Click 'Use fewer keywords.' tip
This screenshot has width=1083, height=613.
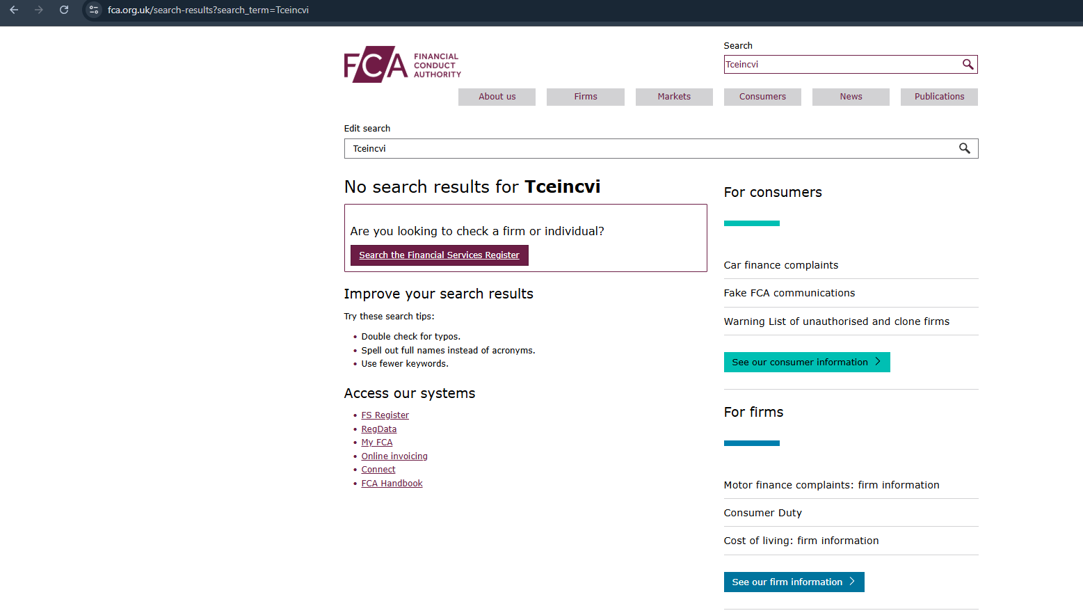coord(405,364)
